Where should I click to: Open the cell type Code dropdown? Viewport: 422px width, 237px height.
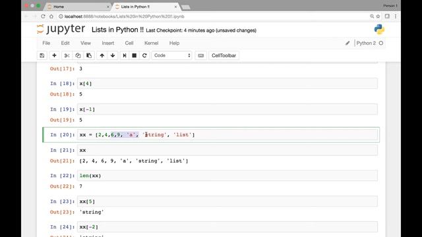(171, 55)
